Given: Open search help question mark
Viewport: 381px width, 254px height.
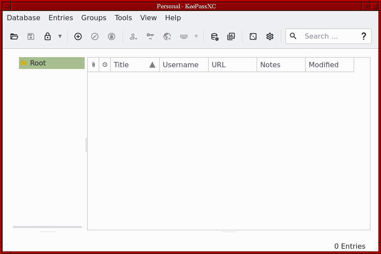Looking at the screenshot, I should (363, 36).
